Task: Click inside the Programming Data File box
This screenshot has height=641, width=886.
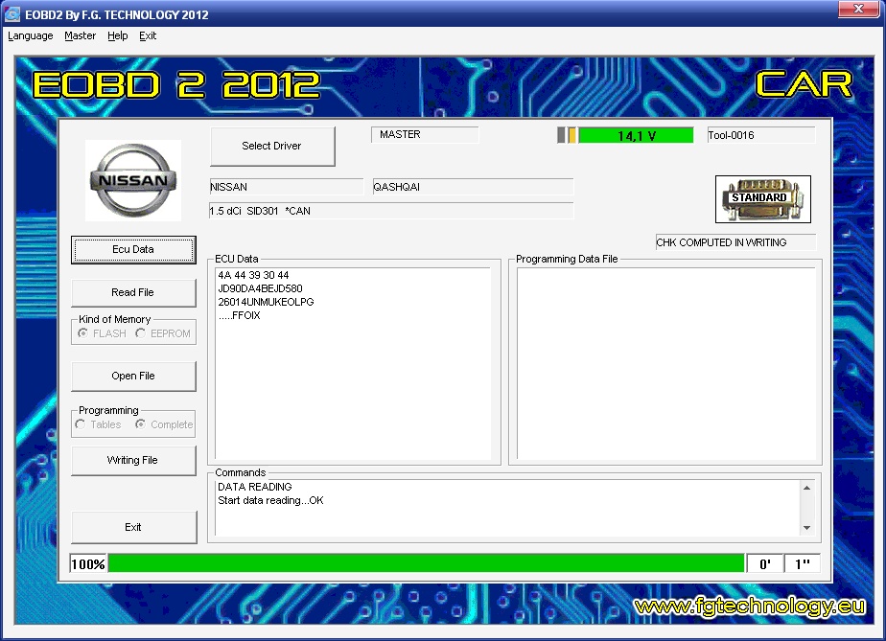Action: (x=666, y=364)
